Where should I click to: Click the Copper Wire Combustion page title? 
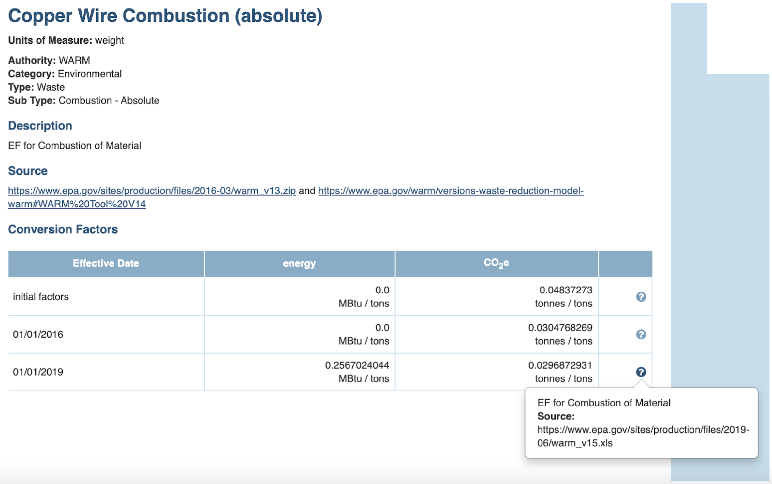click(x=165, y=16)
